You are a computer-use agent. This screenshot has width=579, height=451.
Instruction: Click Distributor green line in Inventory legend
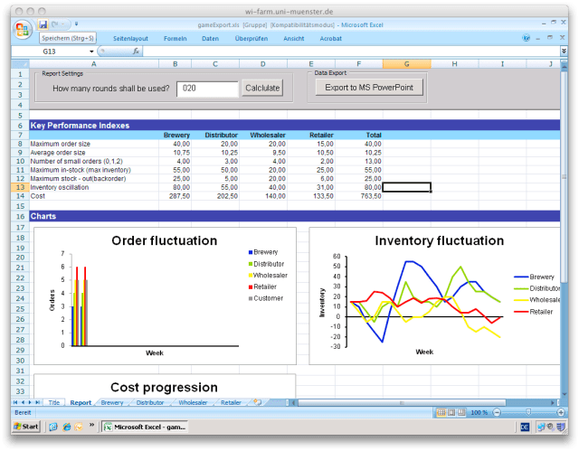[x=521, y=288]
